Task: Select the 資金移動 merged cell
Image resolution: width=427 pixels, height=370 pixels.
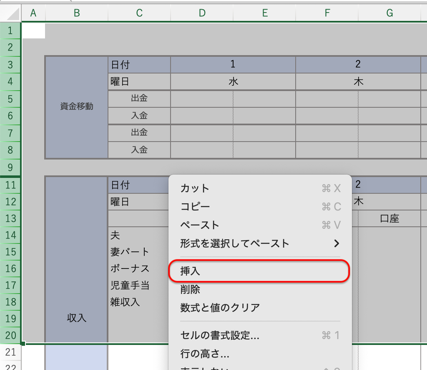Action: pos(77,106)
